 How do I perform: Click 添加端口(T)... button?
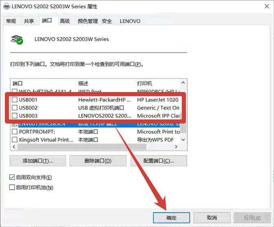tap(38, 161)
